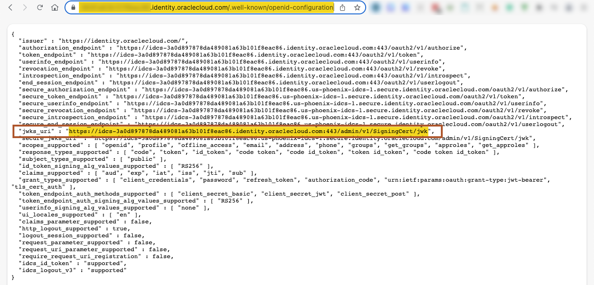Click the rightmost grey extension icon
Viewport: 594px width, 285px height.
coord(583,7)
